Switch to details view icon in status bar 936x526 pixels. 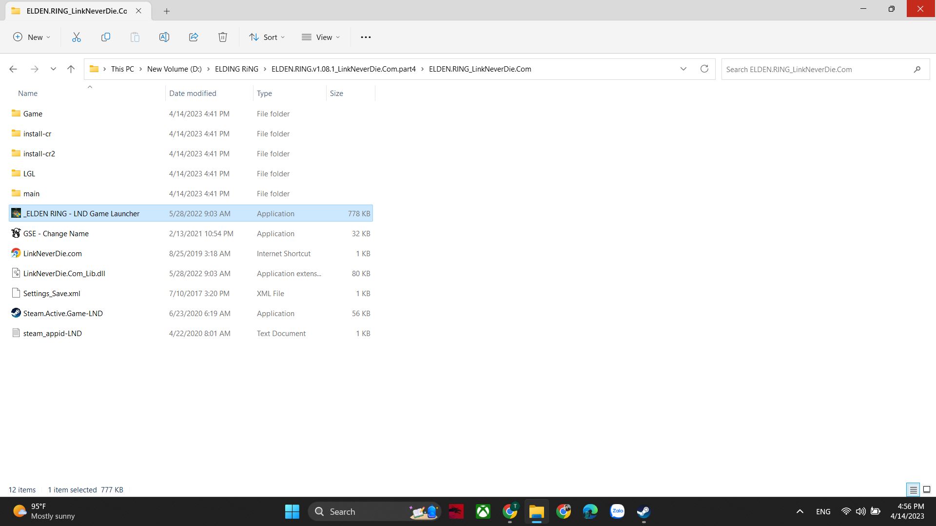(x=913, y=490)
